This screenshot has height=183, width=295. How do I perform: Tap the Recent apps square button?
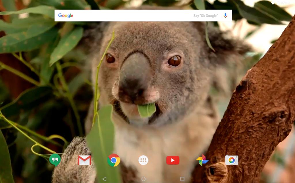tap(182, 179)
